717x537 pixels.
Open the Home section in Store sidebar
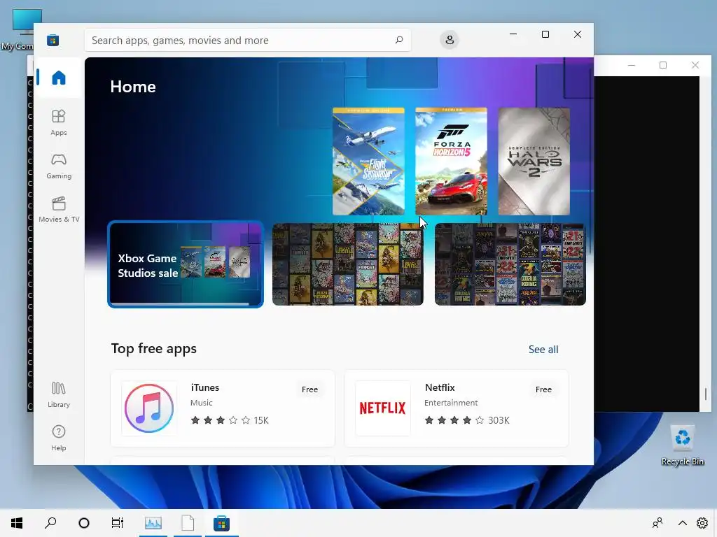[x=59, y=78]
